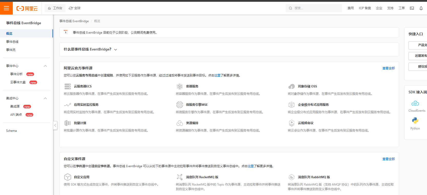Viewport: 427px width, 195px height.
Task: Open 工单 in the top bar
Action: click(402, 8)
